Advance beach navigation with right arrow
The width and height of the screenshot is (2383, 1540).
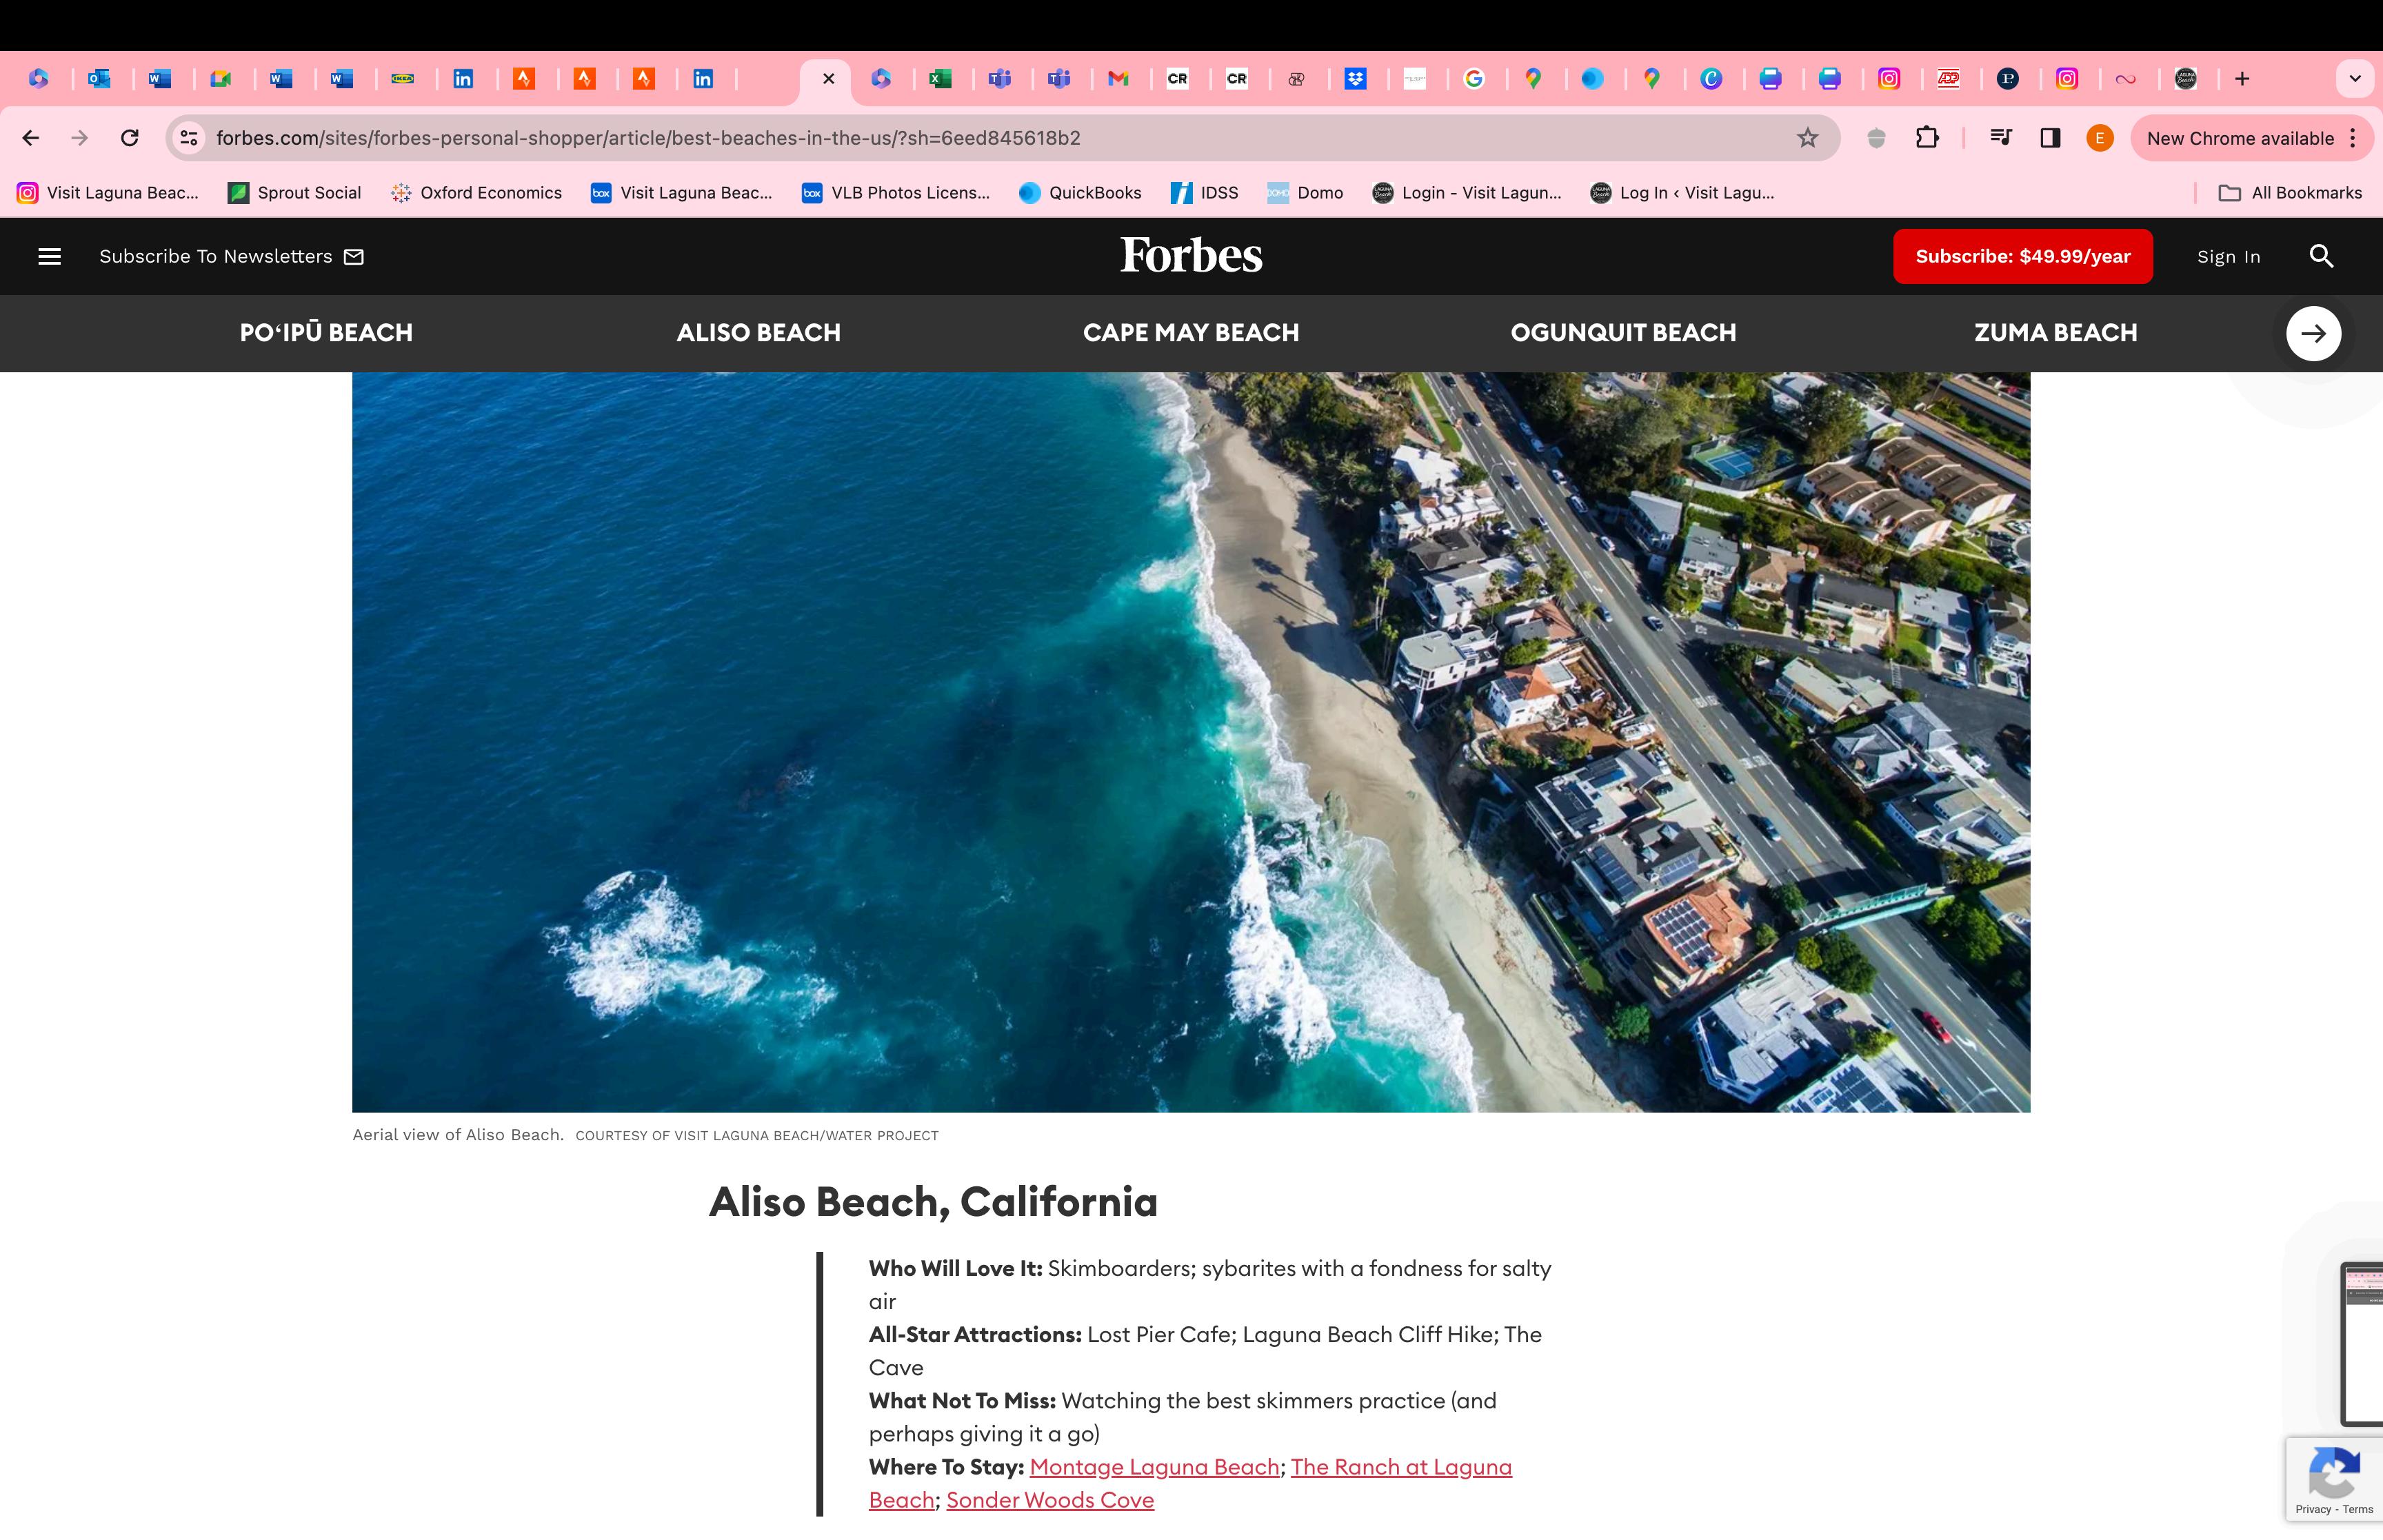2313,334
